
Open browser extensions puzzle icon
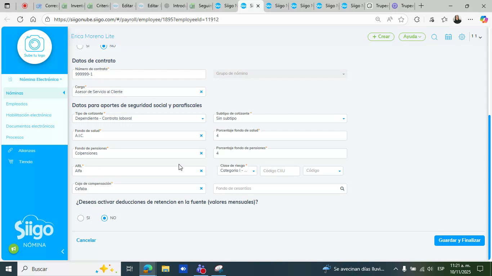click(x=417, y=19)
